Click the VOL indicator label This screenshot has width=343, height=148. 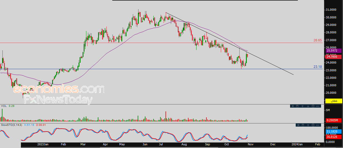coord(3,106)
